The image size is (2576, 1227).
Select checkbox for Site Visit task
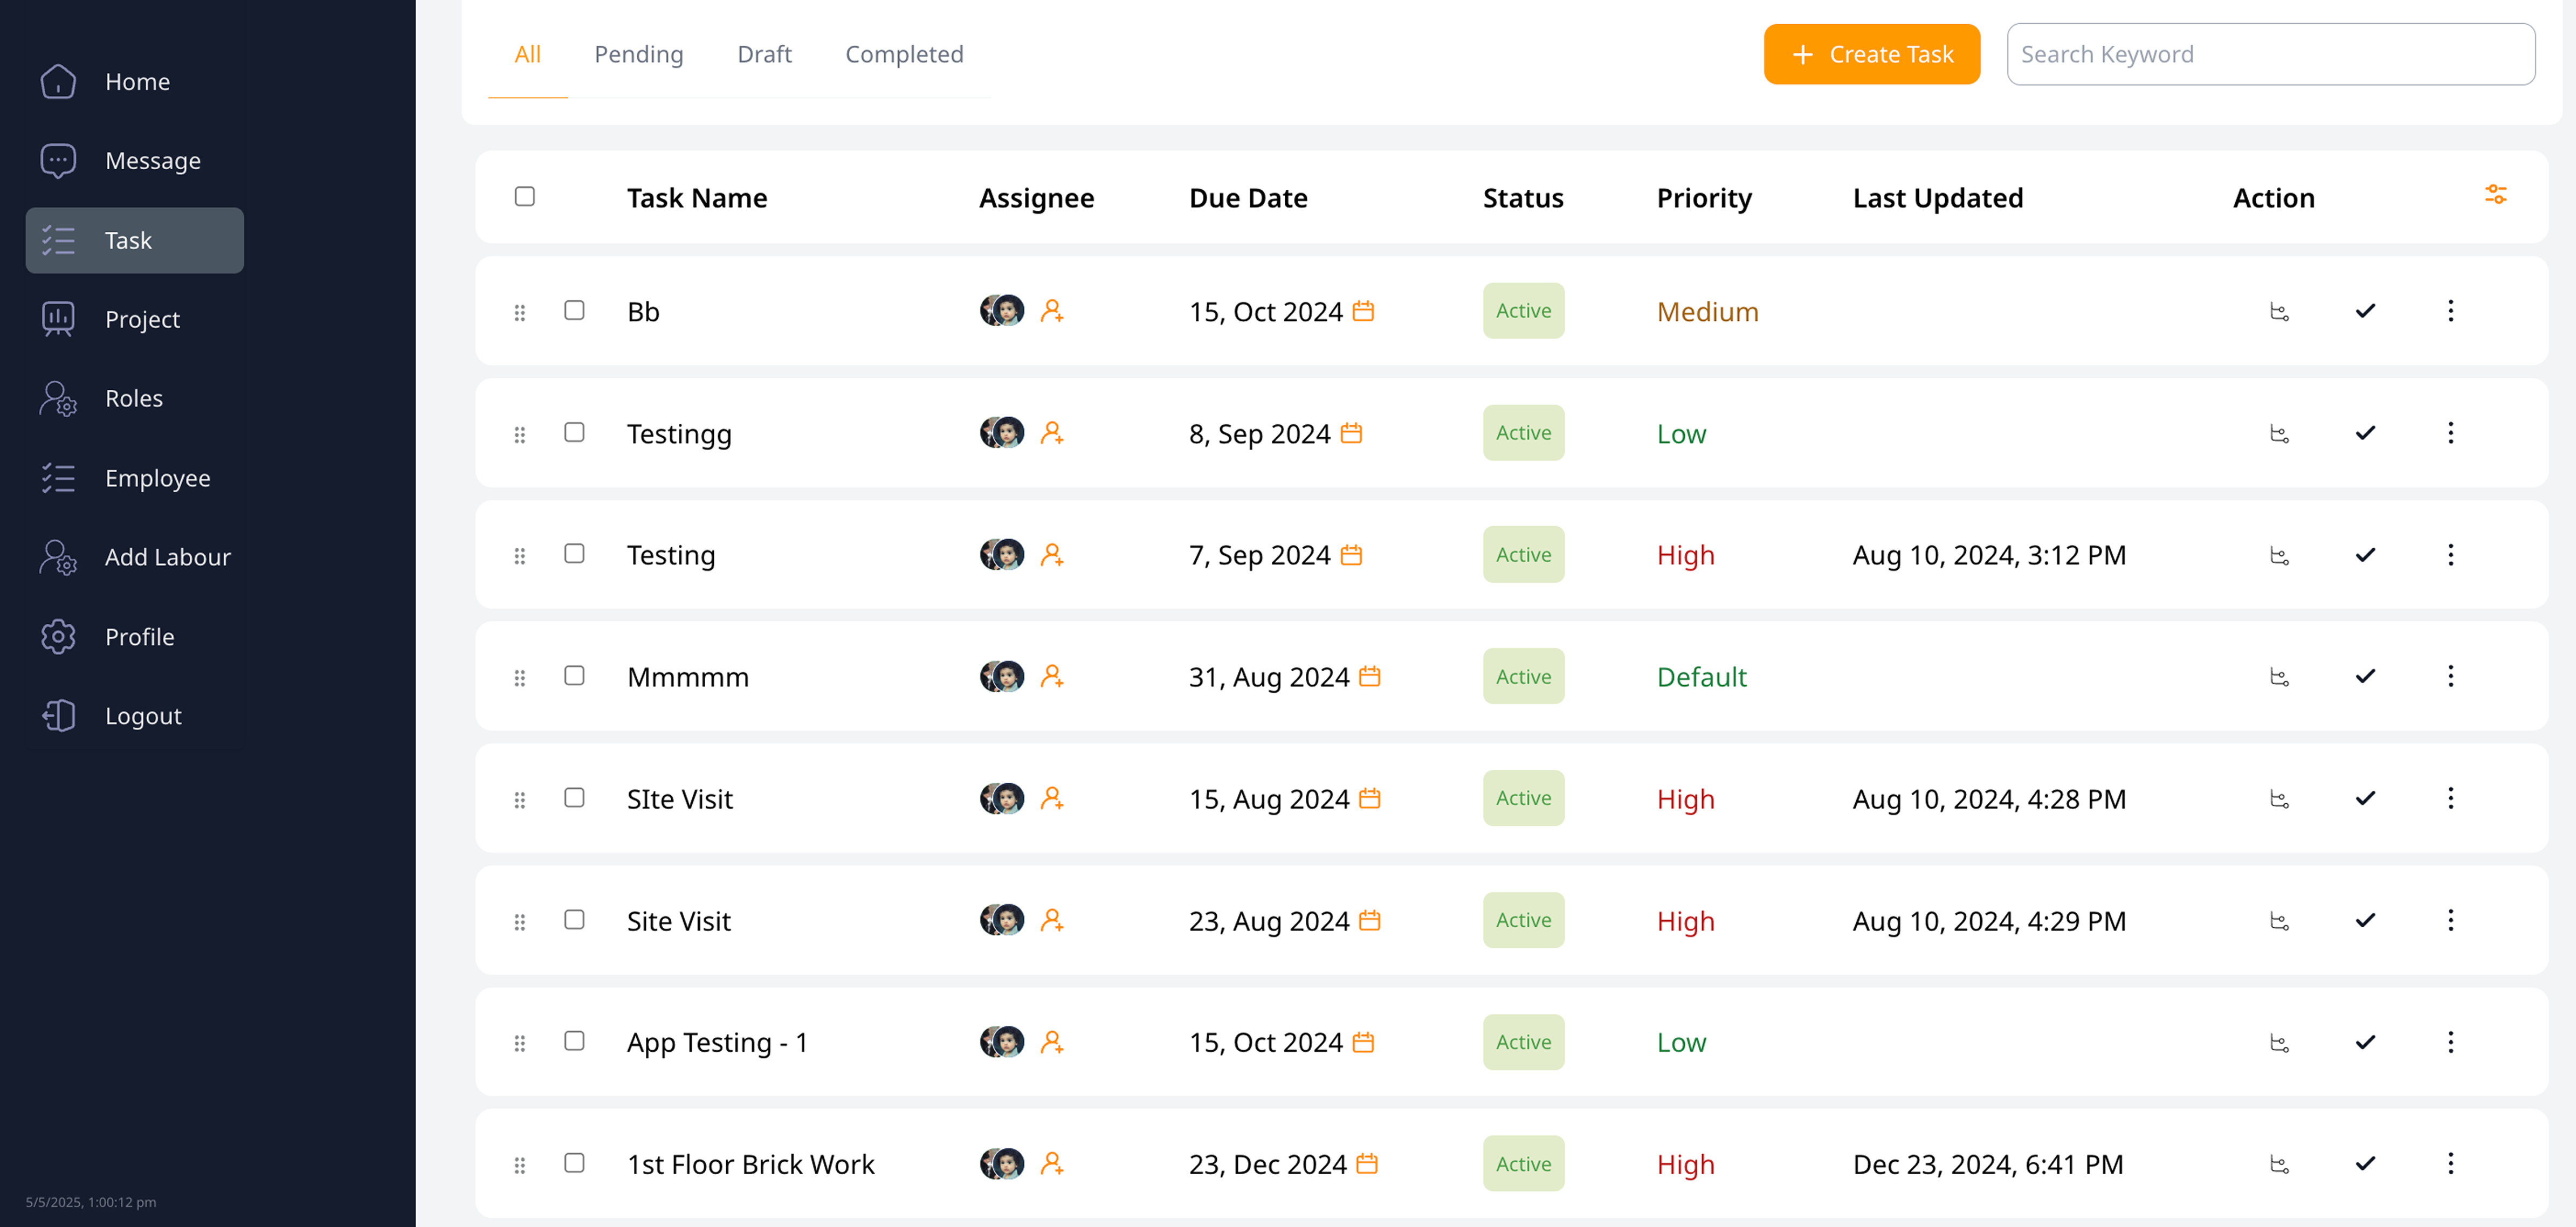[574, 919]
